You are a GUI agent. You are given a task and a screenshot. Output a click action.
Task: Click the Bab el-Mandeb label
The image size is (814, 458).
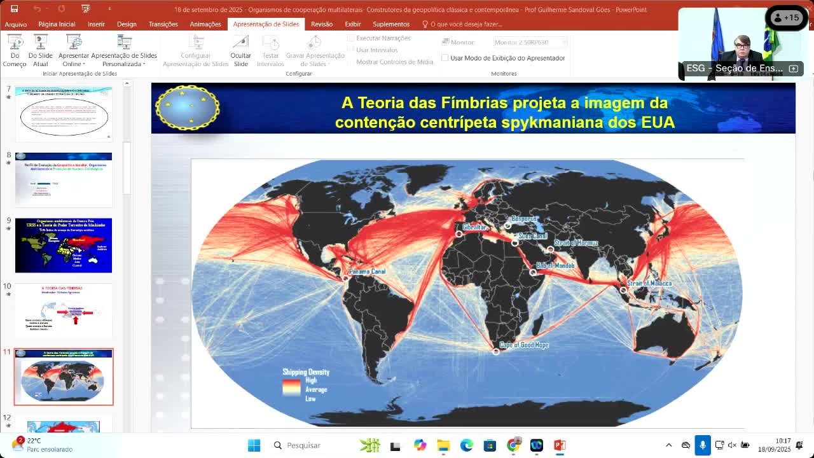coord(555,265)
